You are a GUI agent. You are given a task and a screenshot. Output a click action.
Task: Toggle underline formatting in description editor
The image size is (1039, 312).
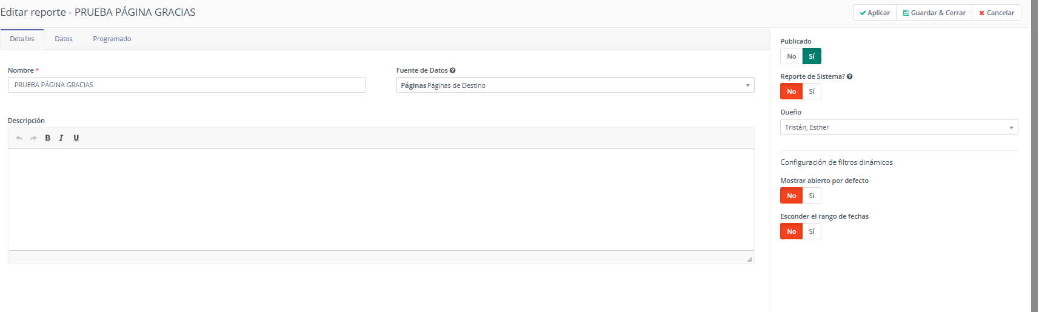[76, 138]
